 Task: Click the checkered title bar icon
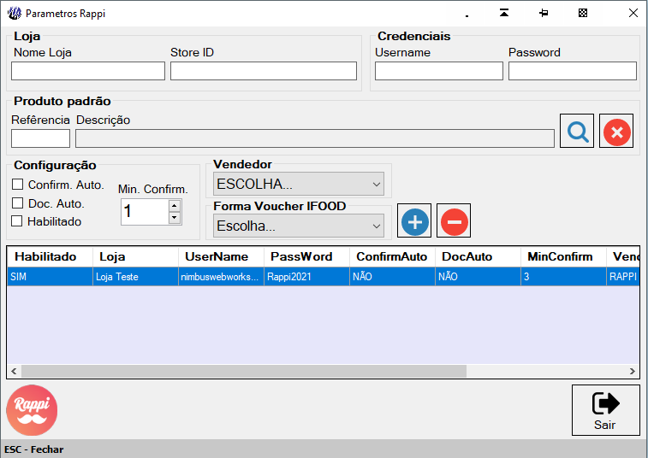583,13
